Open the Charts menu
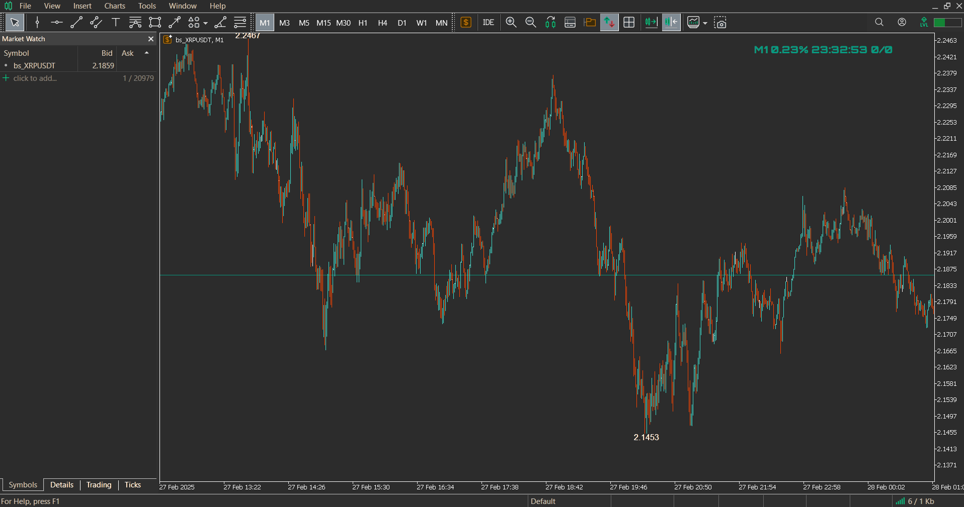Image resolution: width=964 pixels, height=507 pixels. [115, 6]
